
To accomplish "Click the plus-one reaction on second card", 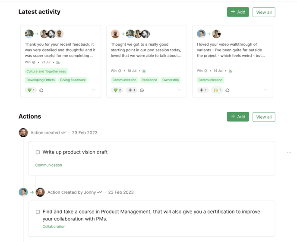I will tap(132, 90).
